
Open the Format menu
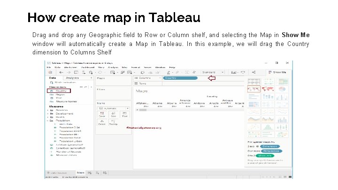point(136,67)
